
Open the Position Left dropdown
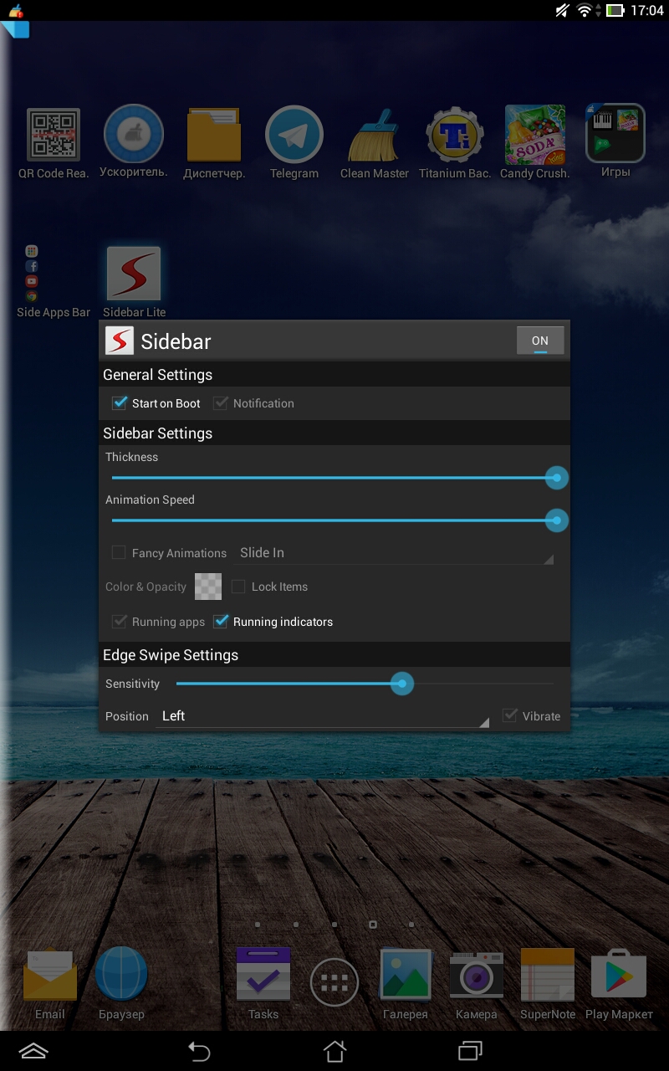[323, 716]
